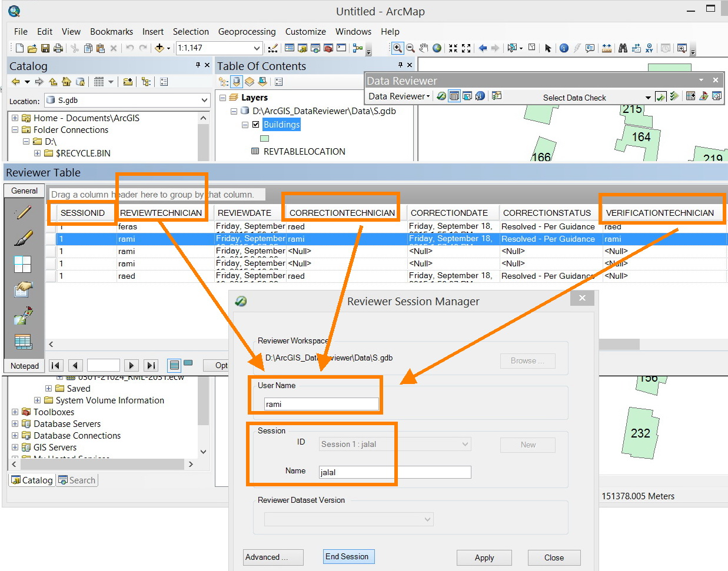Show selected records view toggle in Reviewer Table
The image size is (728, 571).
point(188,364)
